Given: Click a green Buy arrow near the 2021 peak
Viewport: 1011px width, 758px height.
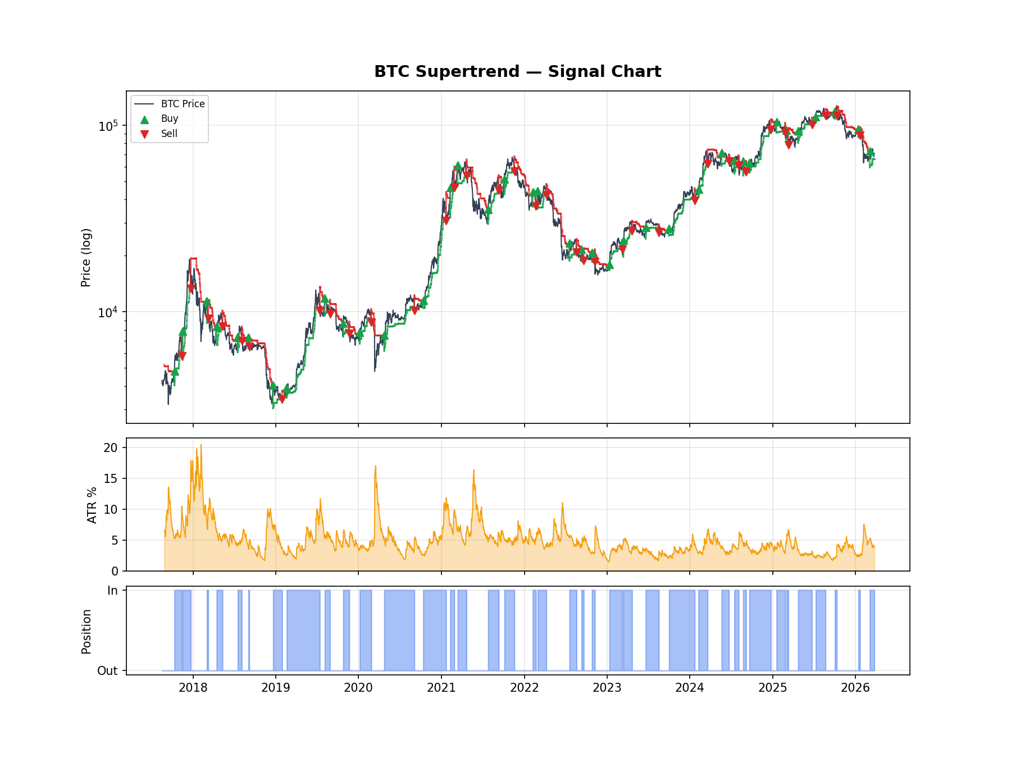Looking at the screenshot, I should coord(458,165).
